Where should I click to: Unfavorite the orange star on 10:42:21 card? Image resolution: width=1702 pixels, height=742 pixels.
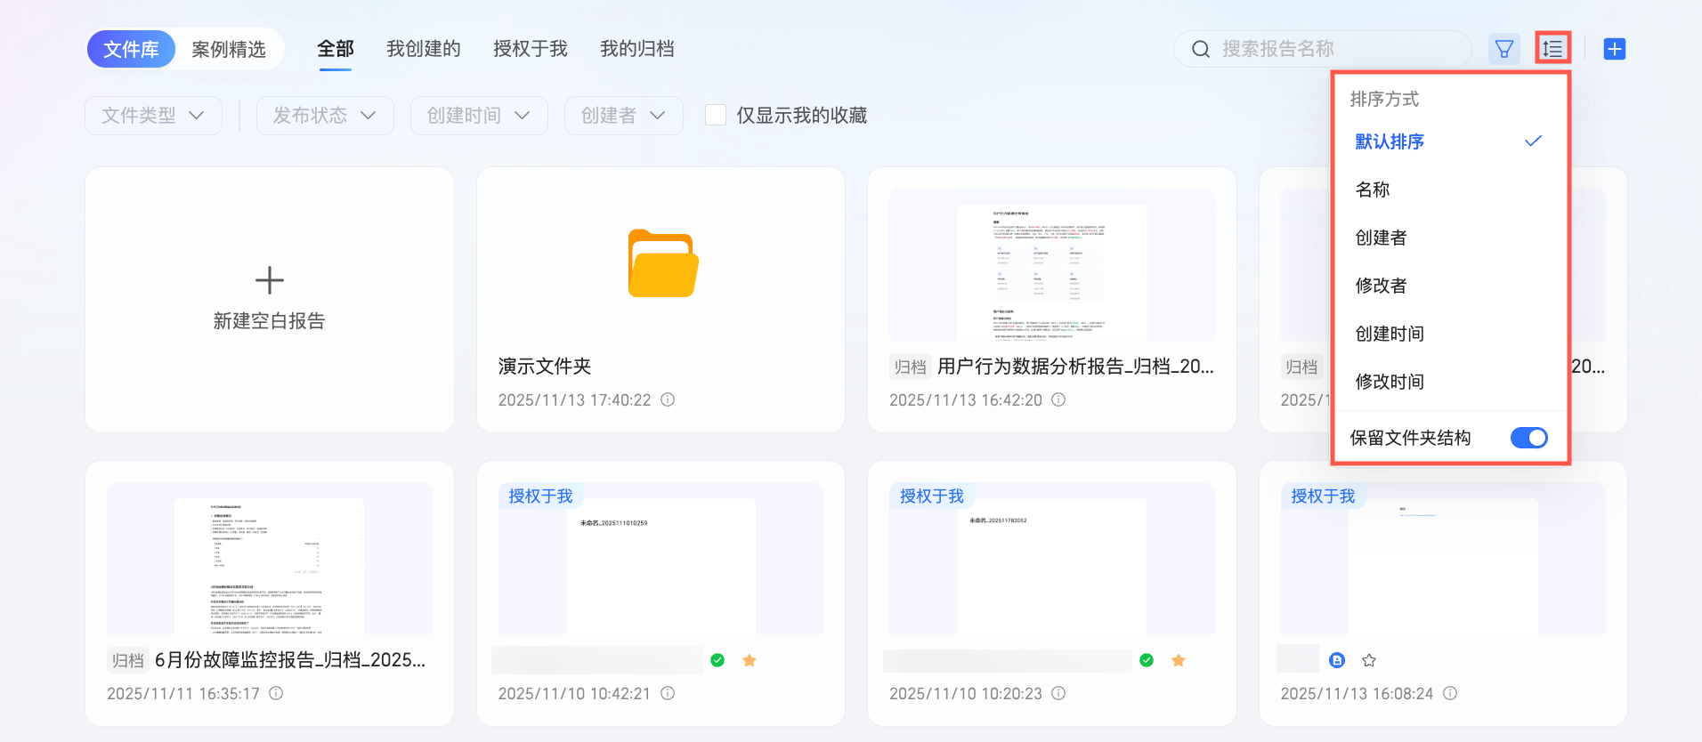click(x=750, y=660)
